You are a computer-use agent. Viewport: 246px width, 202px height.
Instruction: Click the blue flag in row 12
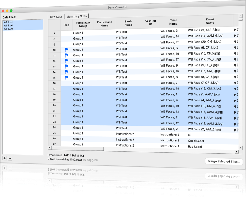(67, 61)
